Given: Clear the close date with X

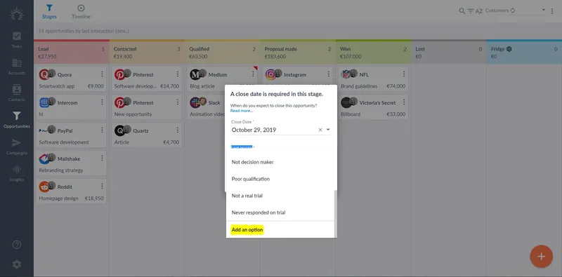Looking at the screenshot, I should point(320,130).
